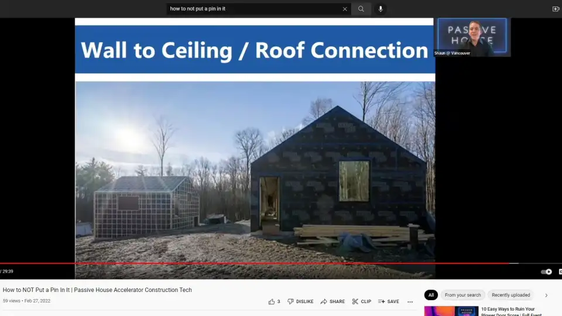Select the All filter chip
Viewport: 562px width, 316px height.
point(431,295)
